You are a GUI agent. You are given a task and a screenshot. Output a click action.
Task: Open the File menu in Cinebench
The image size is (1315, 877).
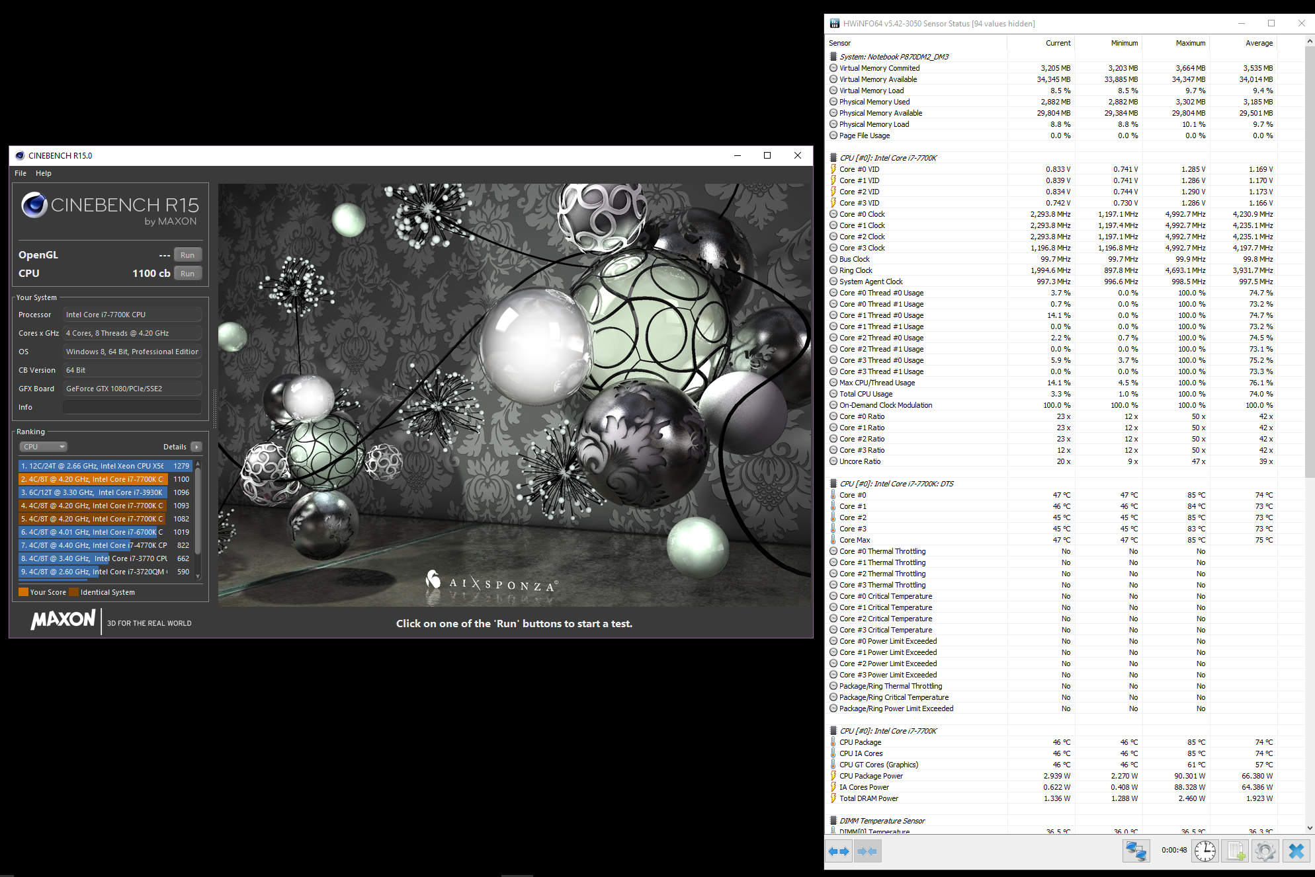21,173
